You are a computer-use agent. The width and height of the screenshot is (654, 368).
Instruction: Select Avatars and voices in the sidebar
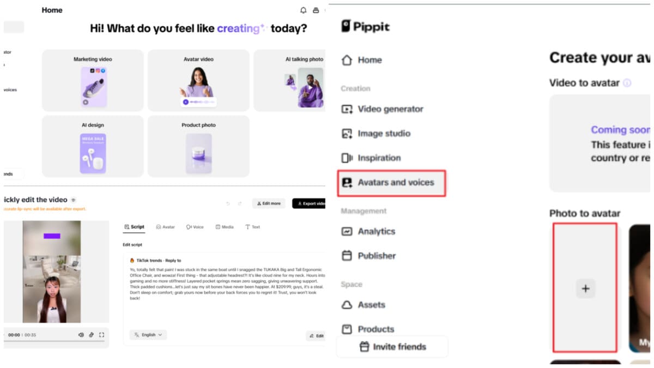(391, 183)
